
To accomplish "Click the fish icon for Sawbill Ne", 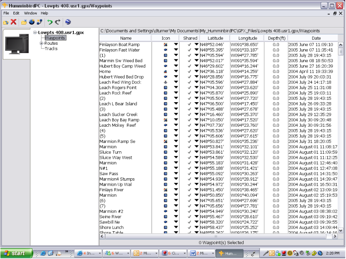I will (x=165, y=222).
